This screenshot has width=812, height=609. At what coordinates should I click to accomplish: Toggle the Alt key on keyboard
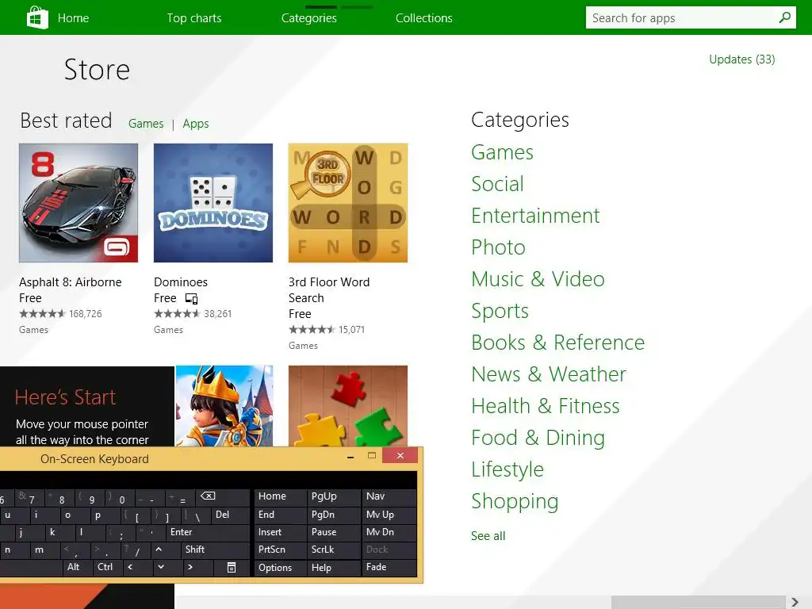pos(77,567)
